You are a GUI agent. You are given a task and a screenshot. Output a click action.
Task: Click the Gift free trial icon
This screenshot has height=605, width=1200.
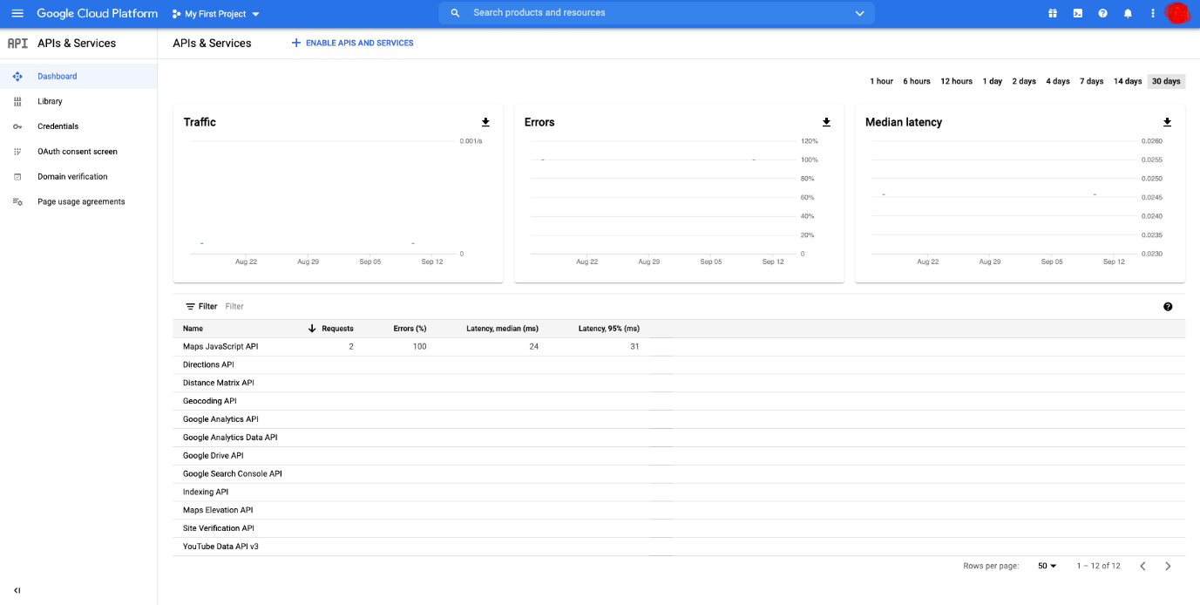coord(1053,13)
